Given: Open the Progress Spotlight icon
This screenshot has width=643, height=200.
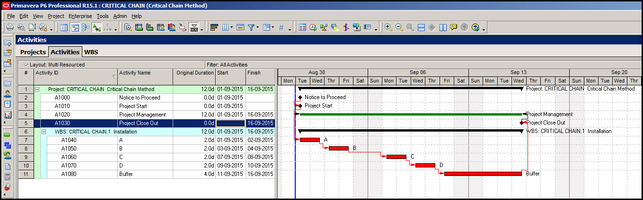Looking at the screenshot, I should [335, 27].
